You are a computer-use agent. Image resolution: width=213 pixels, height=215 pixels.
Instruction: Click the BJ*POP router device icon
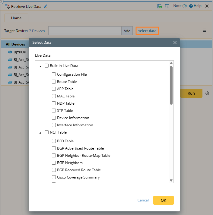click(10, 52)
